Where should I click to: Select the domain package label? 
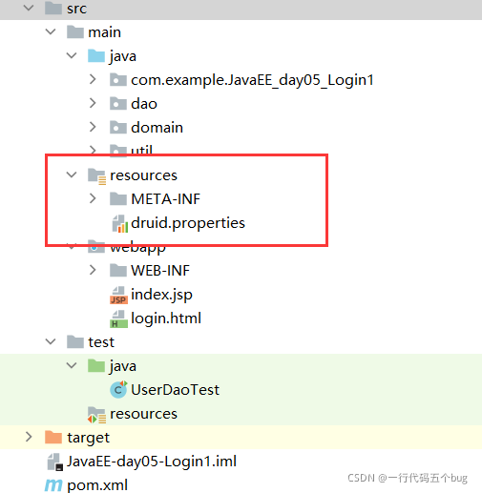pyautogui.click(x=157, y=128)
